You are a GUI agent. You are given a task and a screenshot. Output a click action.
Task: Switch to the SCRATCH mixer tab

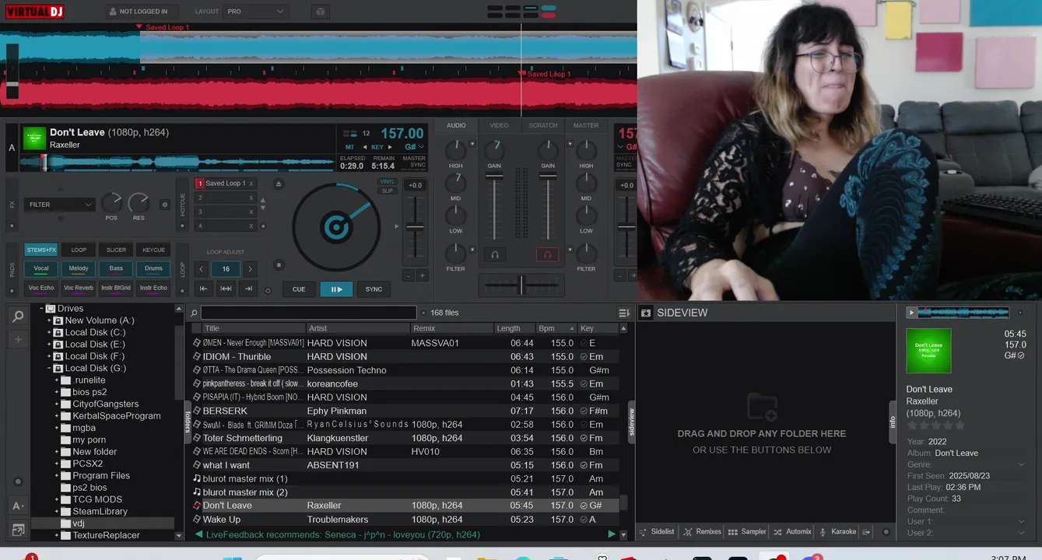click(x=543, y=125)
